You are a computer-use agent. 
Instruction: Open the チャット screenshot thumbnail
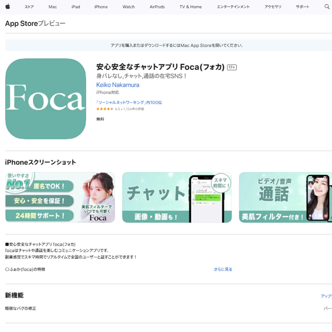pos(177,198)
